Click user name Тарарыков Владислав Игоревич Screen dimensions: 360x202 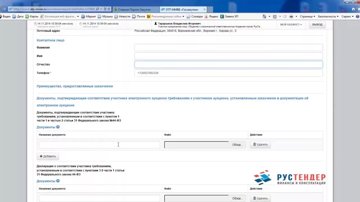[179, 24]
